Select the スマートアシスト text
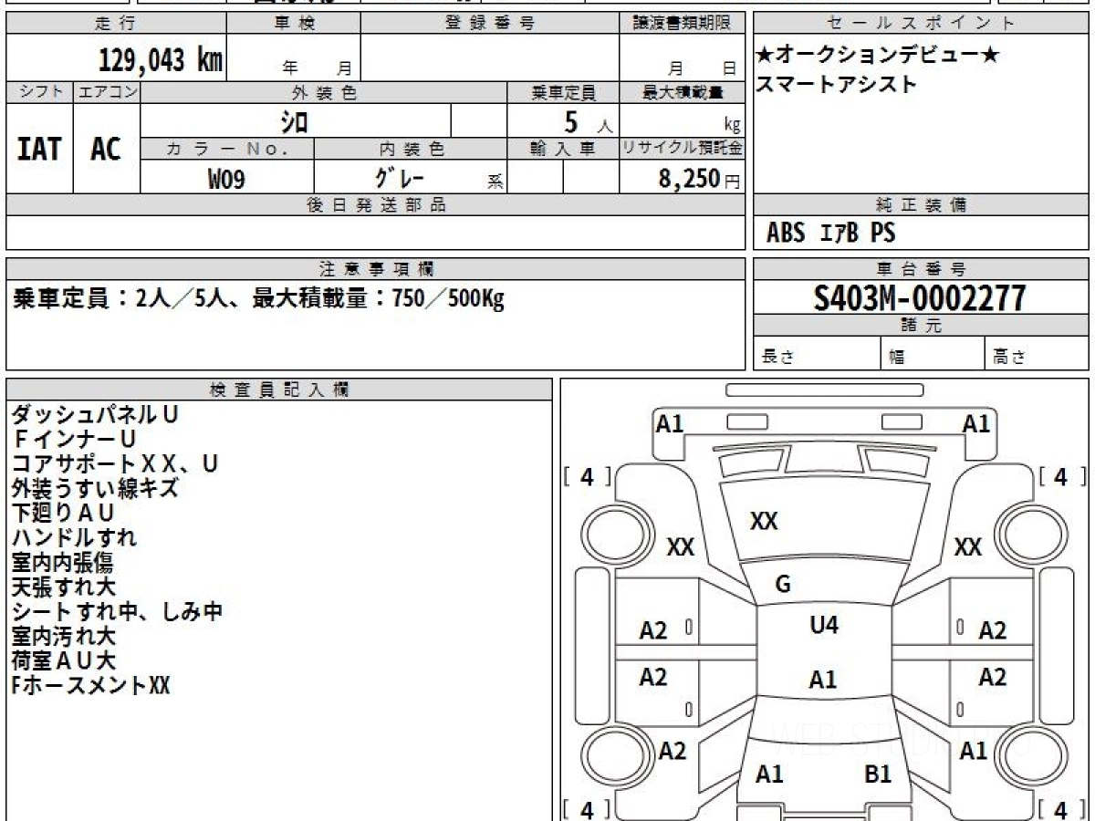Image resolution: width=1095 pixels, height=821 pixels. click(836, 85)
